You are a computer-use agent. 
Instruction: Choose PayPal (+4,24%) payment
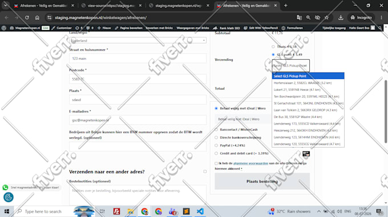pos(216,145)
